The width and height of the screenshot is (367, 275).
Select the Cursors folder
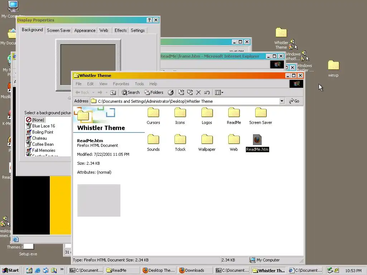point(153,116)
